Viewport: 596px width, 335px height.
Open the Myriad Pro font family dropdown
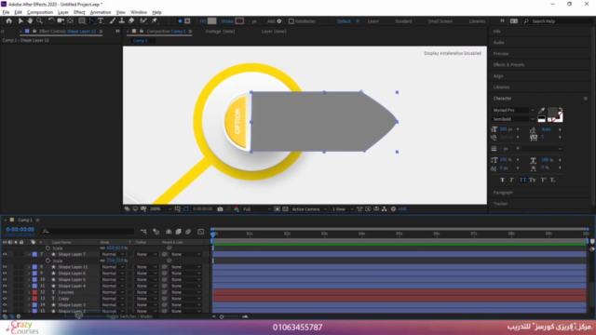tap(513, 110)
